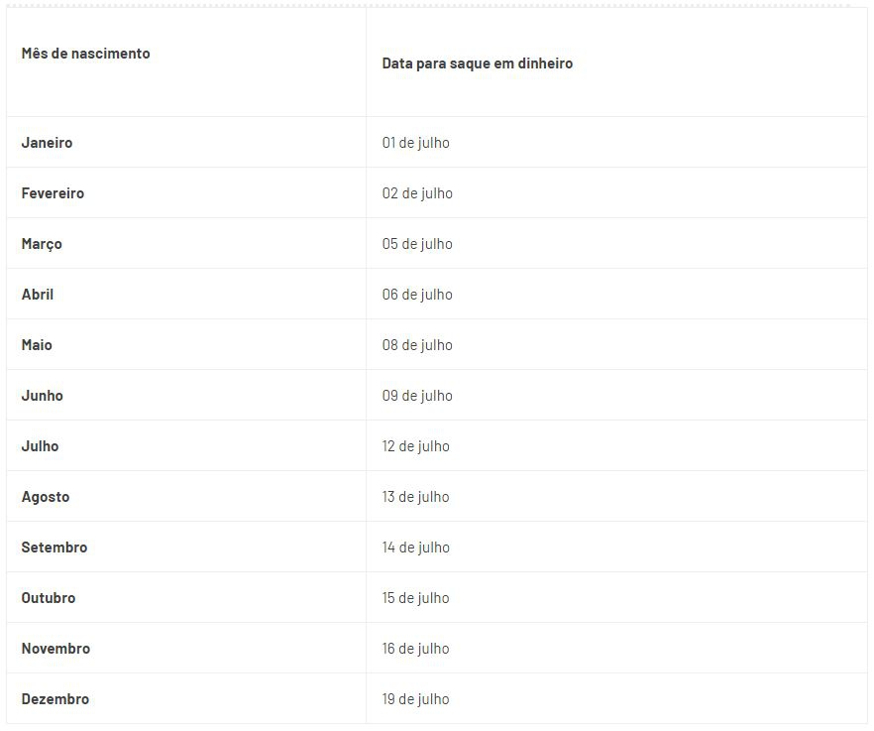Click the "Mês de nascimento" column header
This screenshot has width=874, height=731.
[x=86, y=54]
